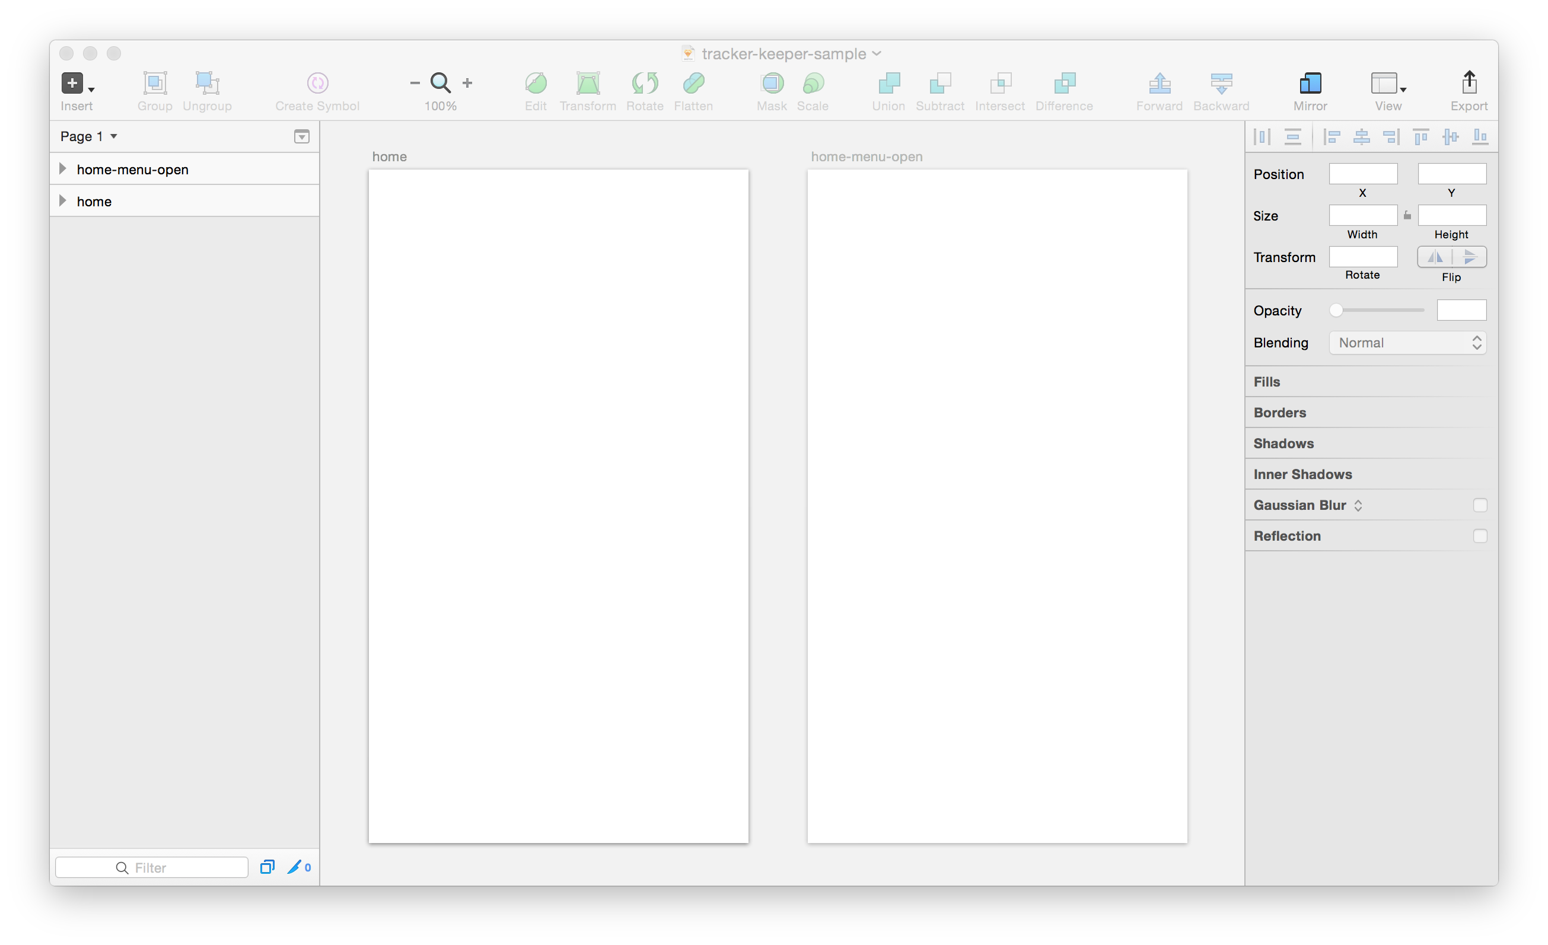Expand the home-menu-open layer group
Viewport: 1548px width, 945px height.
pos(63,169)
